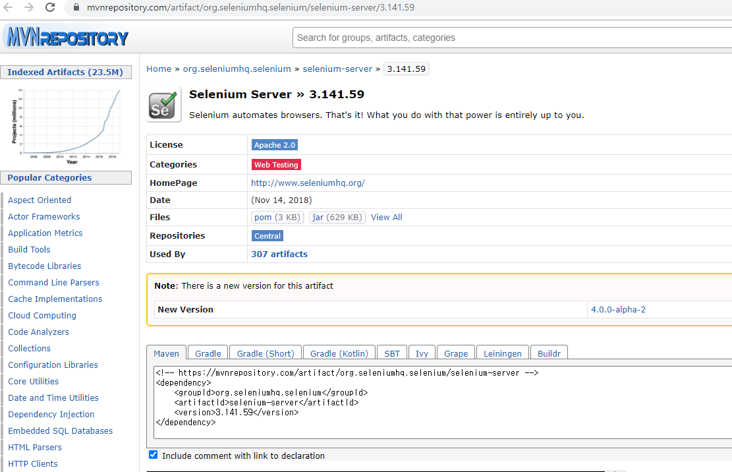Click the search field for artifacts
Screen dimensions: 732x472
point(512,38)
